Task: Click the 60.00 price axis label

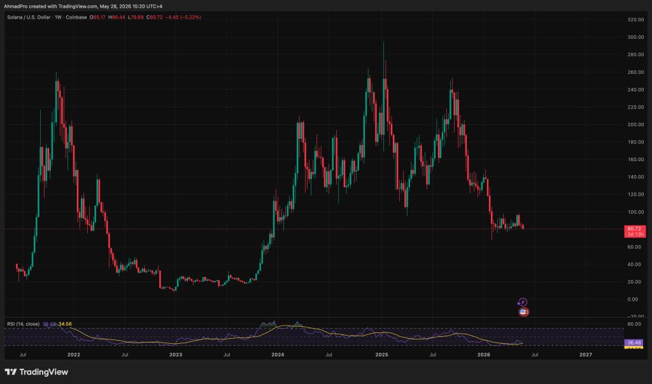Action: click(634, 246)
